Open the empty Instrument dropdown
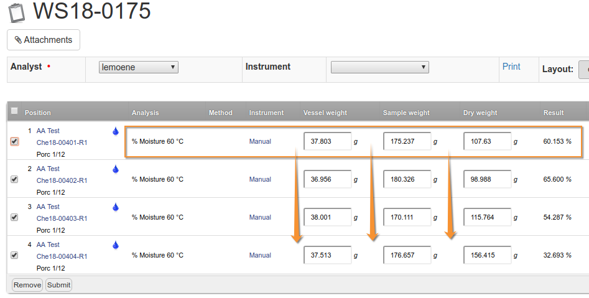Screen dimensions: 589x298 coord(379,67)
